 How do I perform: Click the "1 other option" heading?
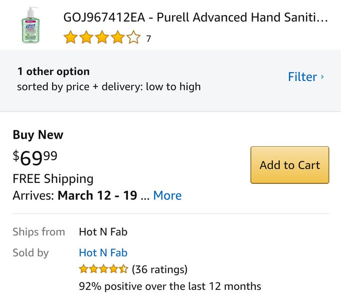pyautogui.click(x=54, y=71)
